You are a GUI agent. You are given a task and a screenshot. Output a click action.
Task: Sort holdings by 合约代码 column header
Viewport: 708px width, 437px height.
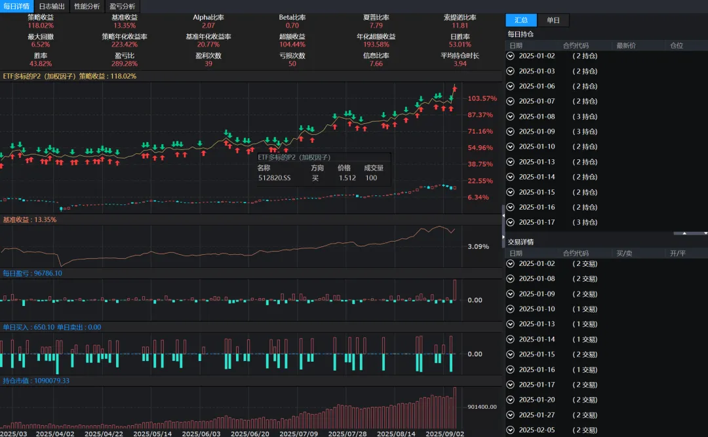click(576, 46)
